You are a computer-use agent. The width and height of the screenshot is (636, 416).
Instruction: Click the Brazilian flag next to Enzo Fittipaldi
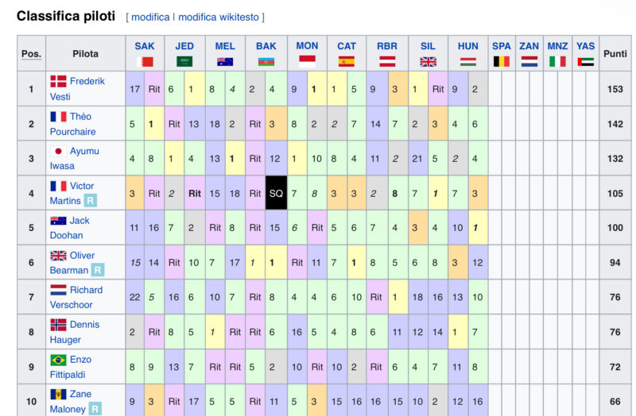(59, 360)
